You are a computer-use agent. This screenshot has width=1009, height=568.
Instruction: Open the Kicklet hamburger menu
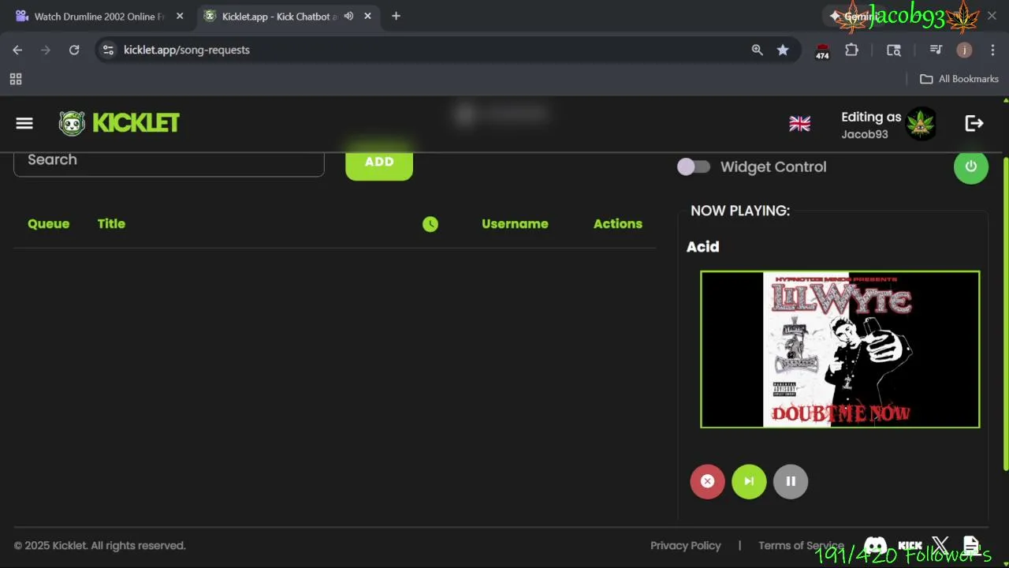tap(24, 123)
